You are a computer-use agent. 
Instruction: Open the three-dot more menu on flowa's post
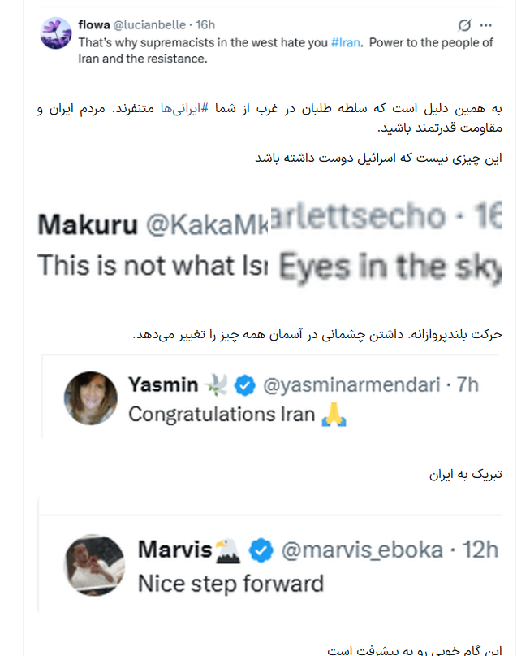click(x=486, y=25)
